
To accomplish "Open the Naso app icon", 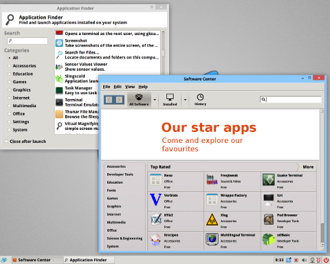I will pos(156,179).
